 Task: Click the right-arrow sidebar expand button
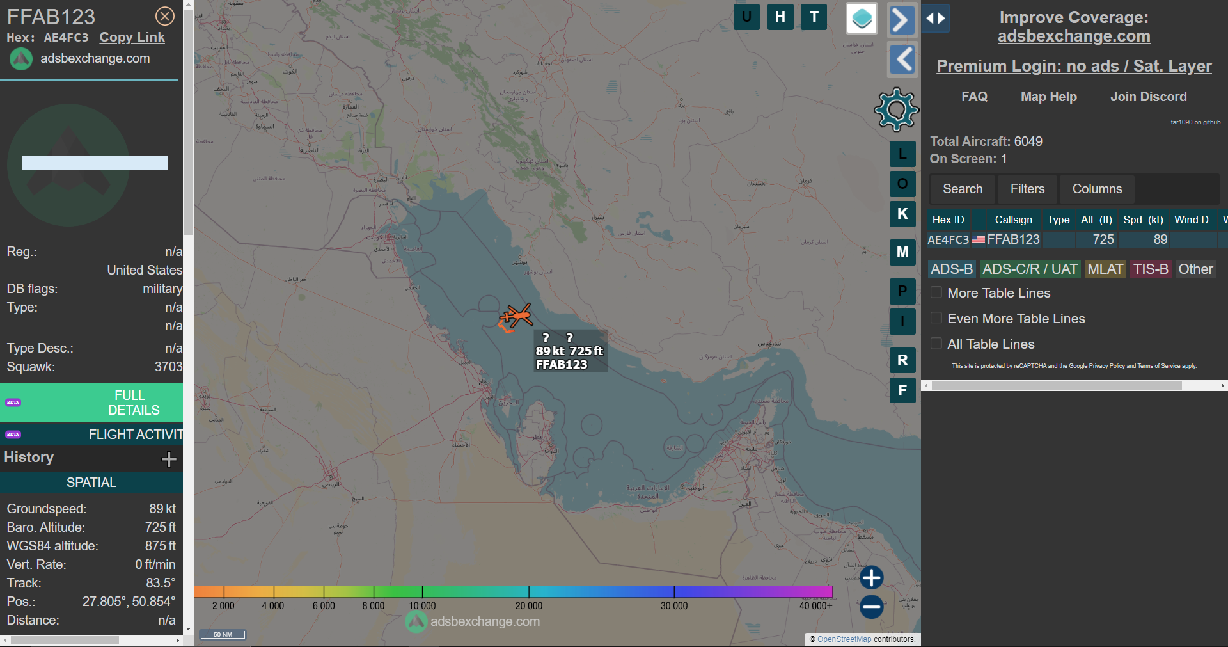point(902,19)
